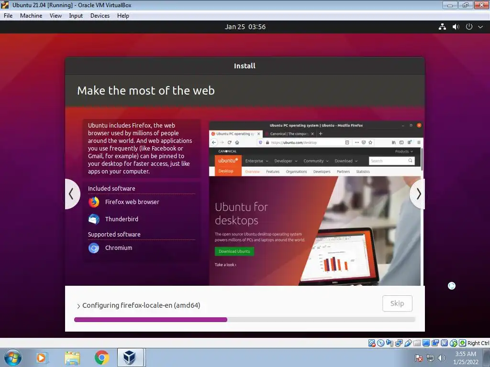Click the installation progress bar
This screenshot has height=367, width=490.
[x=245, y=320]
